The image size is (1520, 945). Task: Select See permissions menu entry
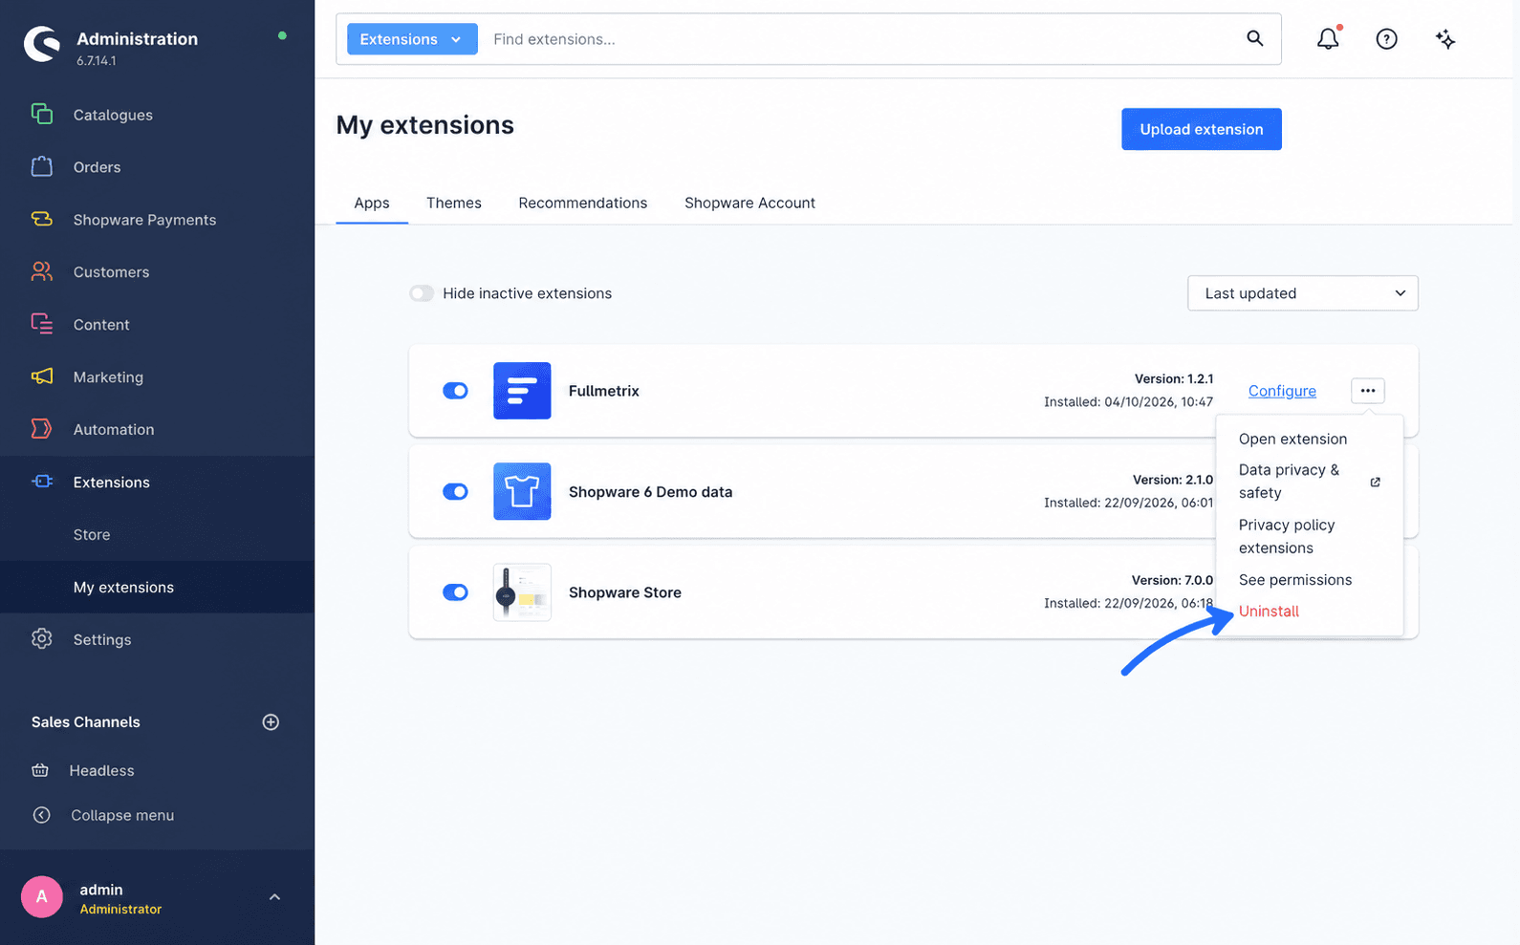click(x=1295, y=580)
